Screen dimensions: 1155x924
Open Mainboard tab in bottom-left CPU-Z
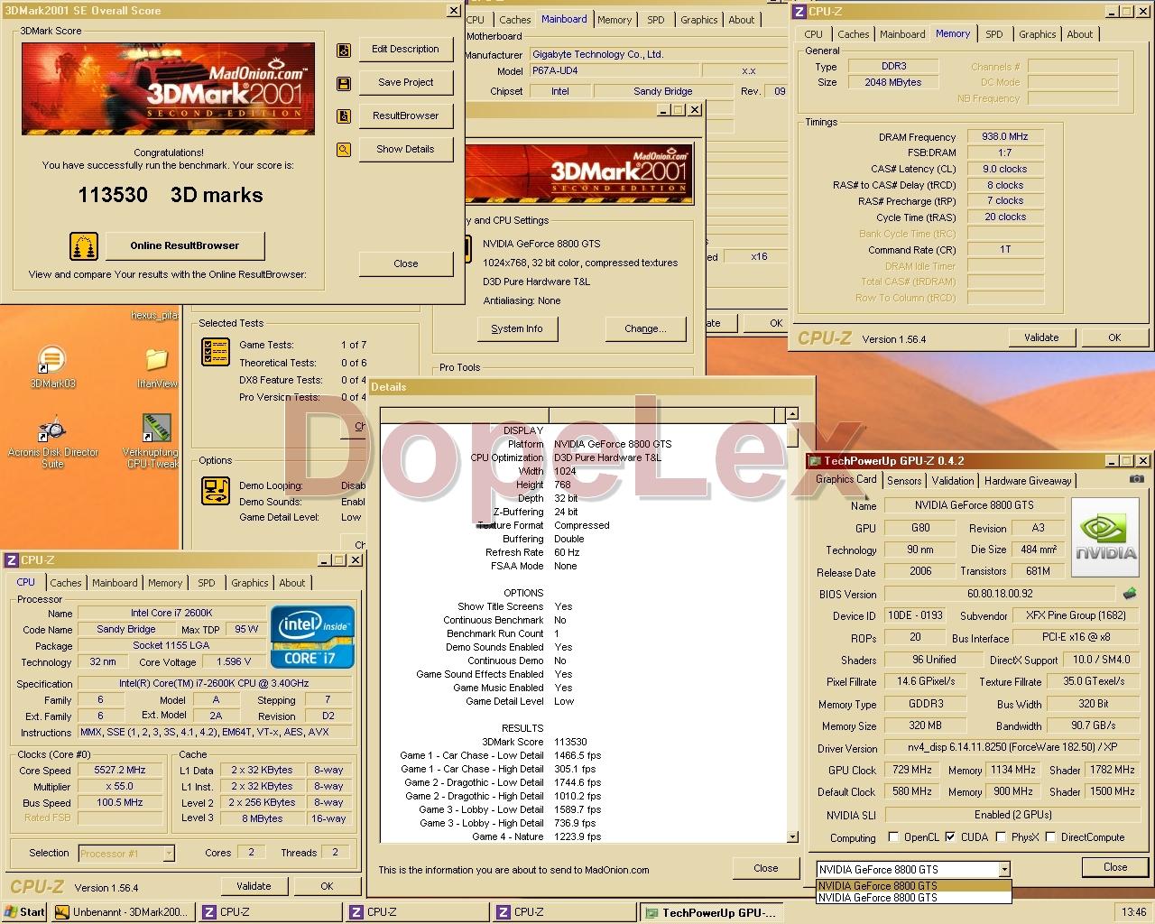(x=115, y=583)
